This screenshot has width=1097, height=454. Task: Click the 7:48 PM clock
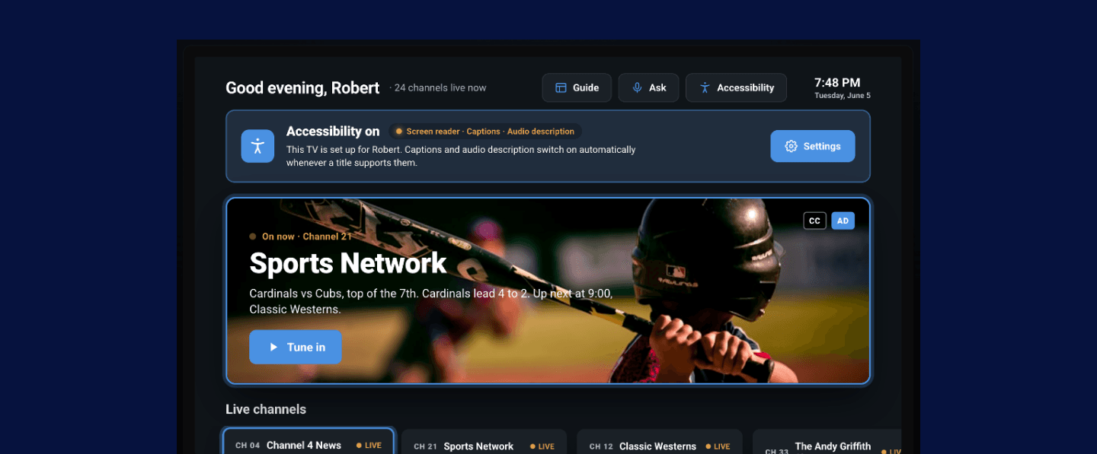click(837, 83)
